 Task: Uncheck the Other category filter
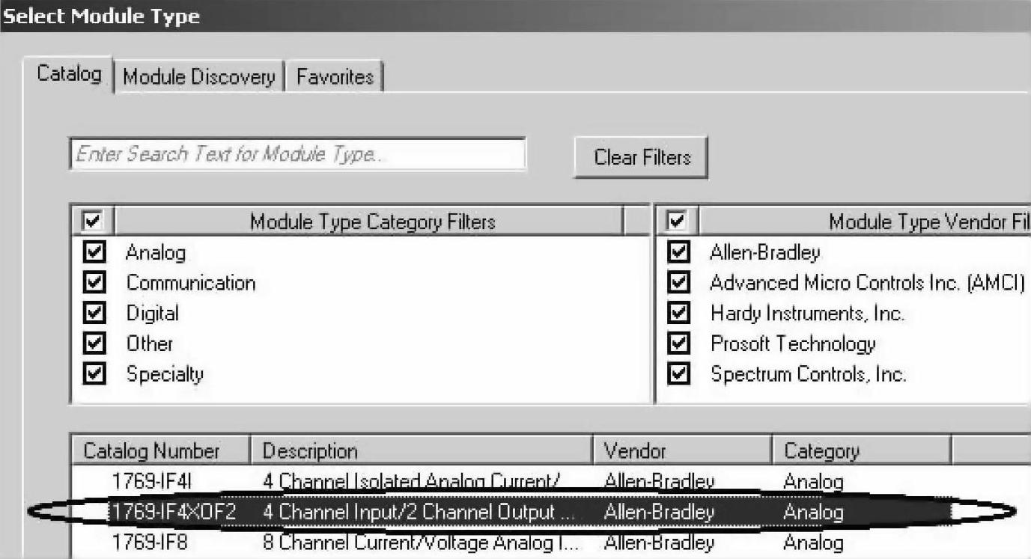click(x=95, y=343)
